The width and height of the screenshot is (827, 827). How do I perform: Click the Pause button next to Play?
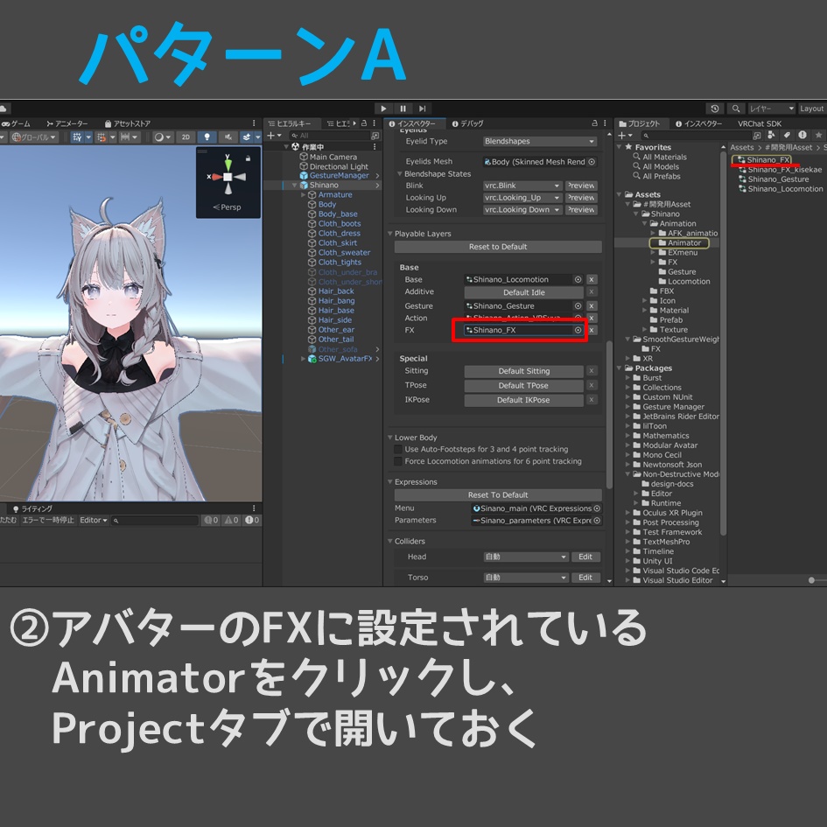402,109
